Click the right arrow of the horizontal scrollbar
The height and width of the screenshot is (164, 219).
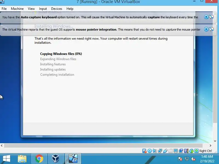(x=210, y=146)
